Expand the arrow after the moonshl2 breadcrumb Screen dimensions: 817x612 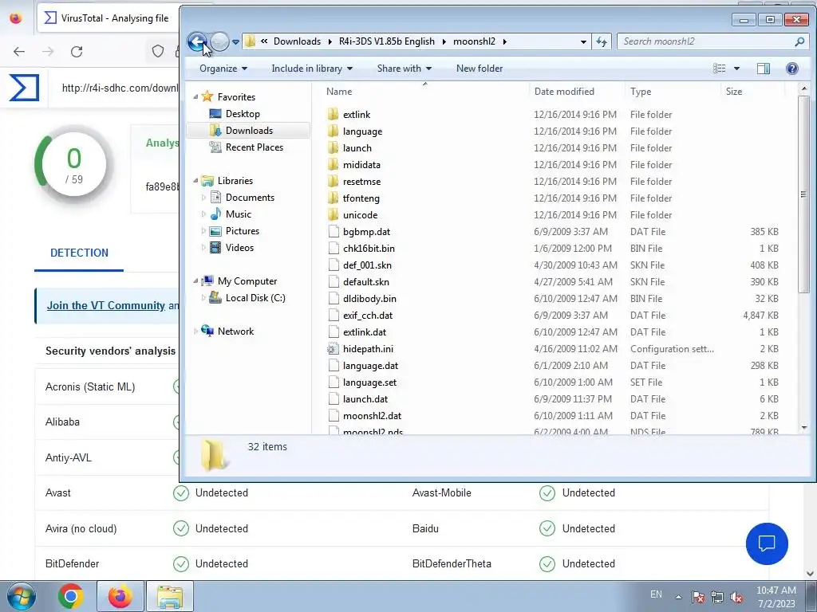(504, 41)
